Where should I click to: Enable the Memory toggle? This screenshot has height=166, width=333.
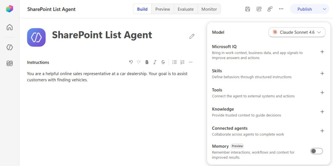pyautogui.click(x=316, y=151)
